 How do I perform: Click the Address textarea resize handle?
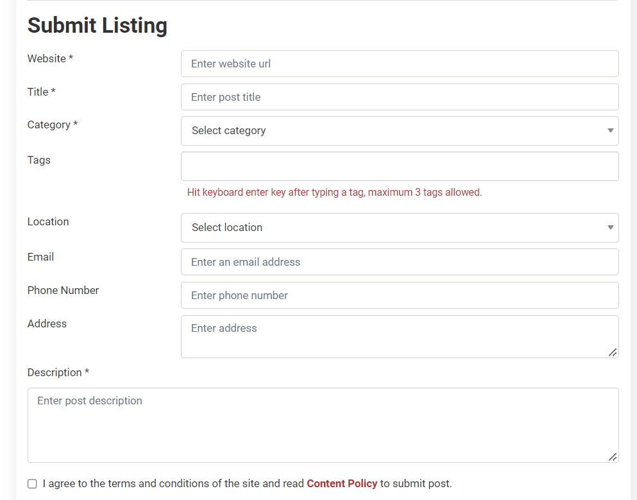(613, 352)
